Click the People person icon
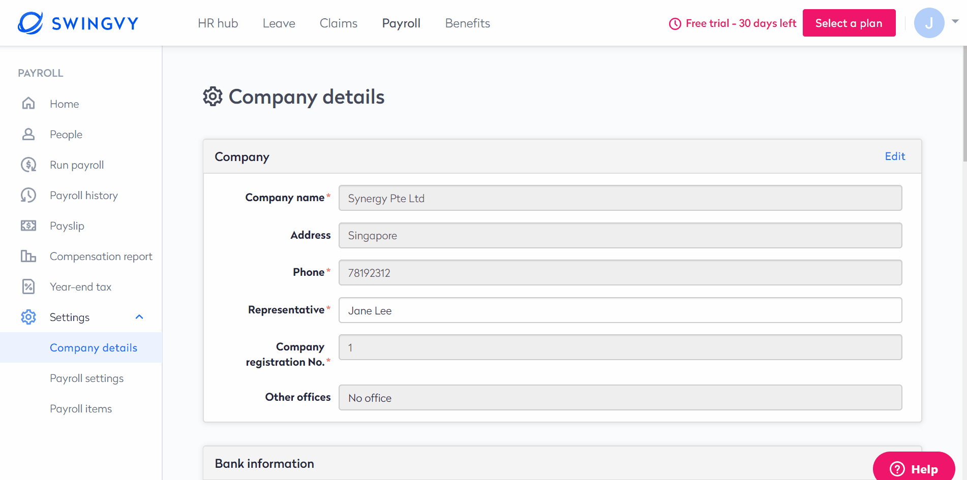The image size is (967, 480). pos(28,134)
